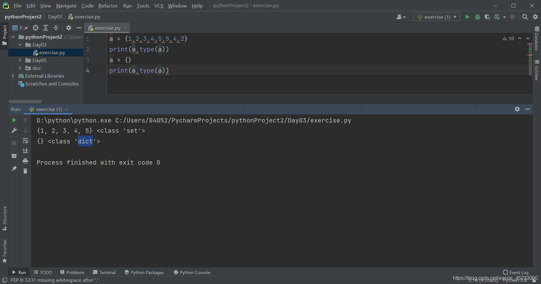Close the exercise (1) run tab
541x284 pixels.
click(67, 109)
